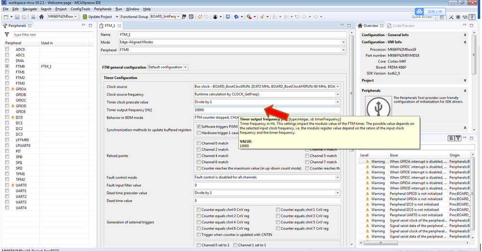Maximize the FTM_1 editor panel
Viewport: 482px width, 251px height.
point(349,26)
